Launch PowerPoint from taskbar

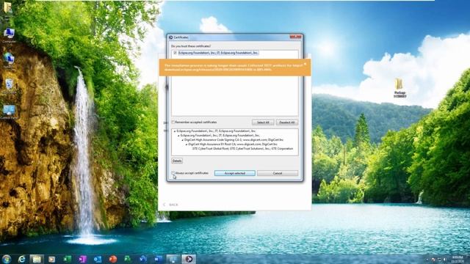coord(113,259)
